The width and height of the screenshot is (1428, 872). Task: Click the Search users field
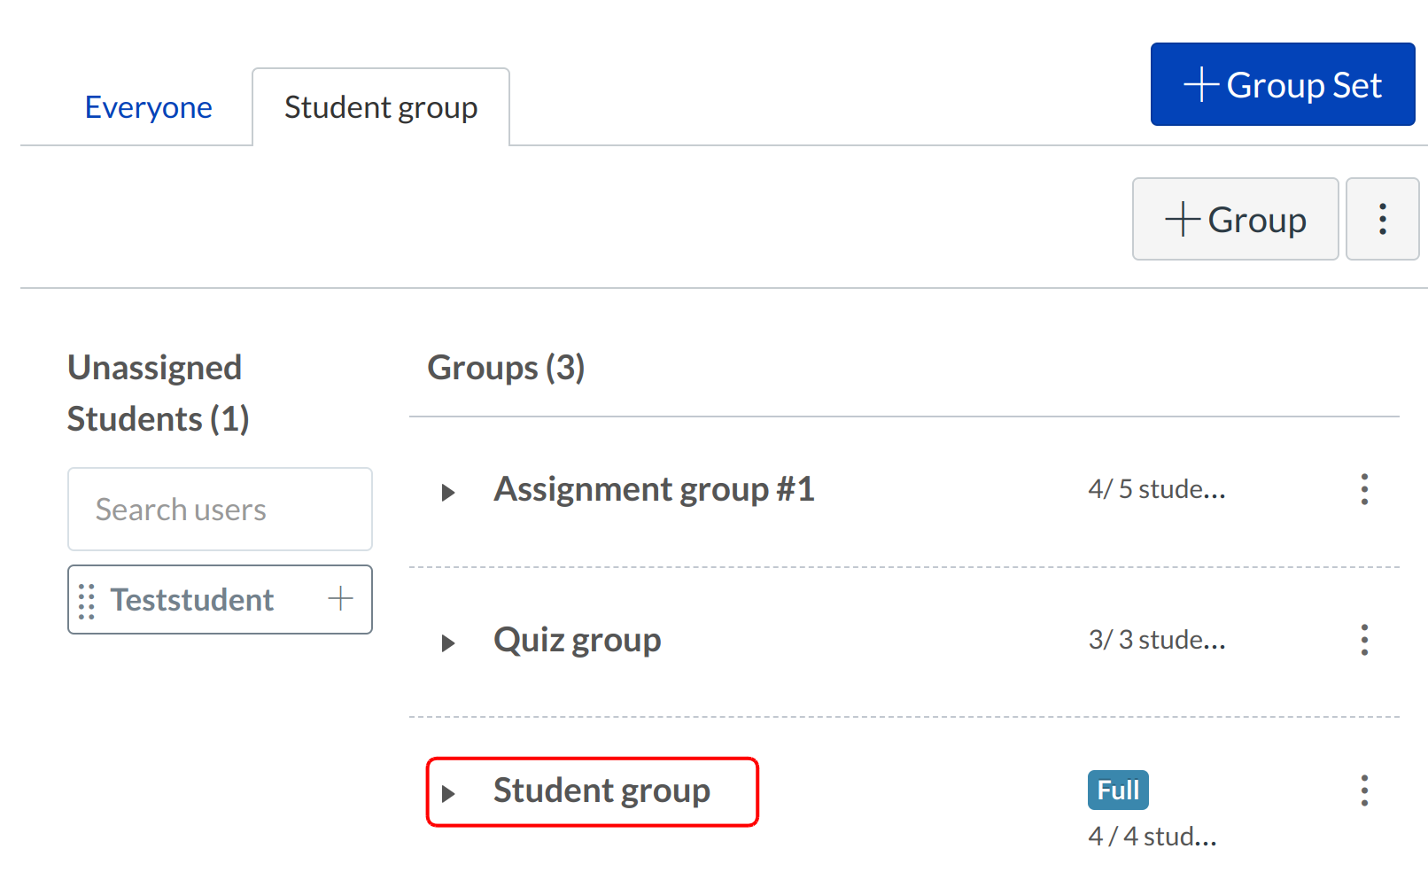pos(220,510)
